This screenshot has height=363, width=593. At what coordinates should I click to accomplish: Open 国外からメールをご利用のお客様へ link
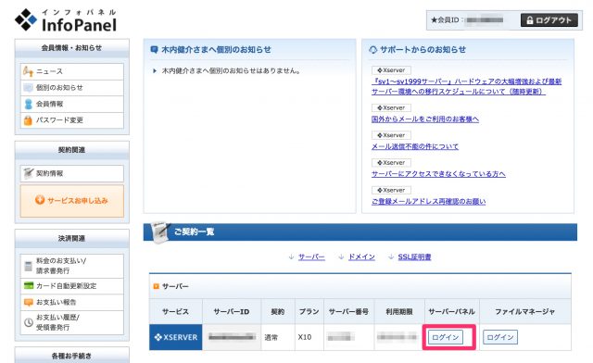coord(425,119)
